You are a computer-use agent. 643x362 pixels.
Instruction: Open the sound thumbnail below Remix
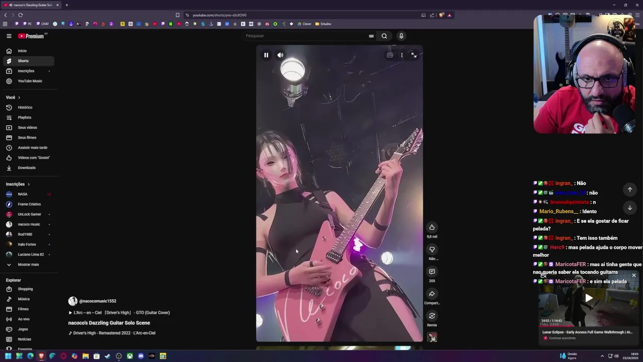click(x=432, y=337)
